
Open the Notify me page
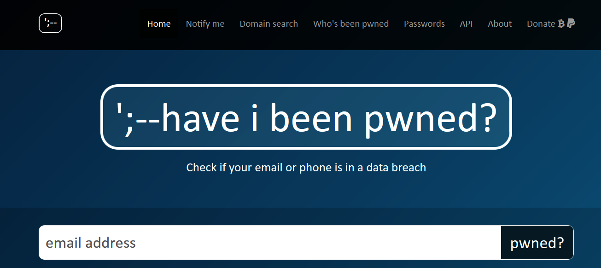205,23
